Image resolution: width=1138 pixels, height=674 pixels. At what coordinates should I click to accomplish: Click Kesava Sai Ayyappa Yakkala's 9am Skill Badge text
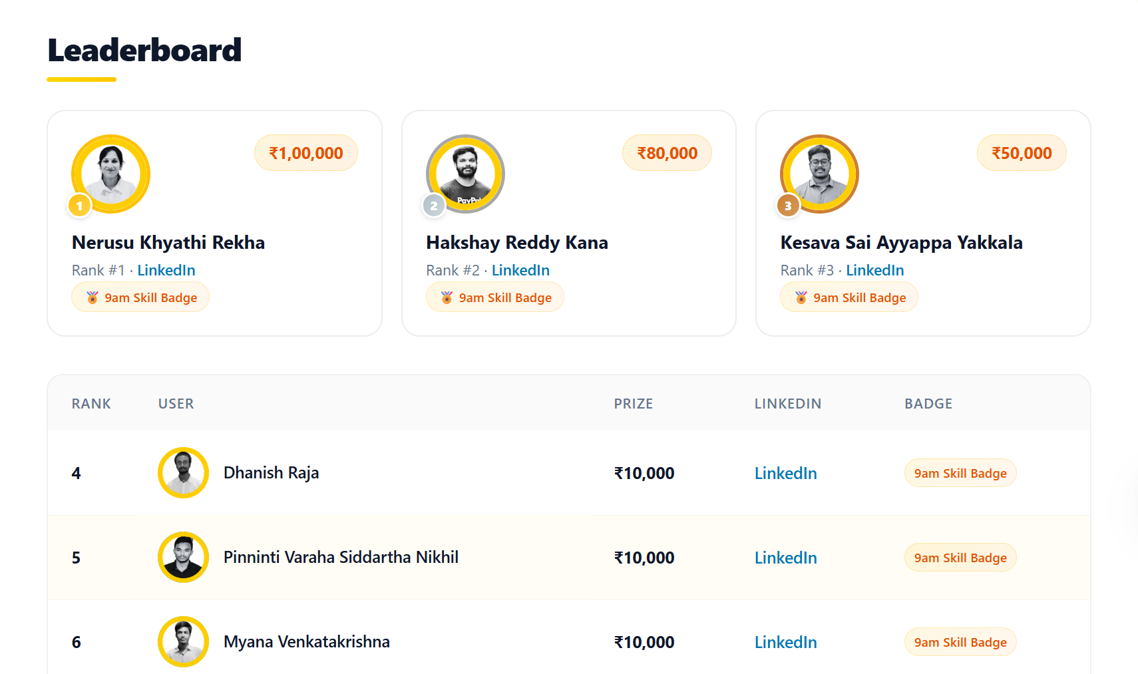860,297
